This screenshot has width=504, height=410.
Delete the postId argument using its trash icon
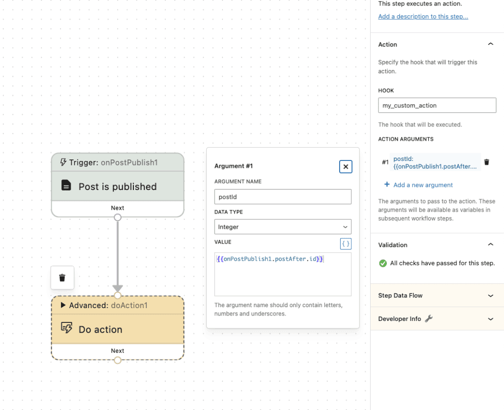(487, 162)
